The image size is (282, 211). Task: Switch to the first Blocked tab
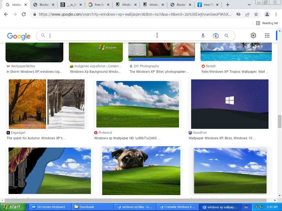(x=44, y=5)
